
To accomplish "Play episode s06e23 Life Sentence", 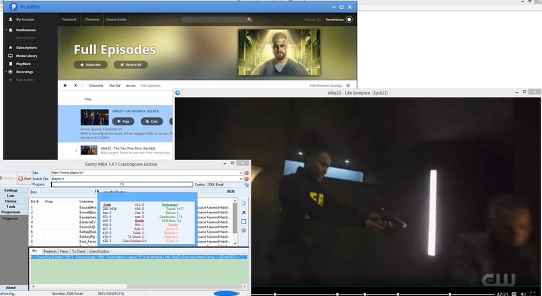I will point(123,121).
